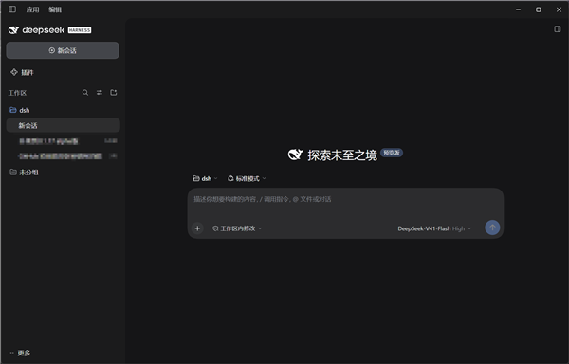Click the HARNESS badge next to deepseek
569x364 pixels.
click(x=80, y=30)
